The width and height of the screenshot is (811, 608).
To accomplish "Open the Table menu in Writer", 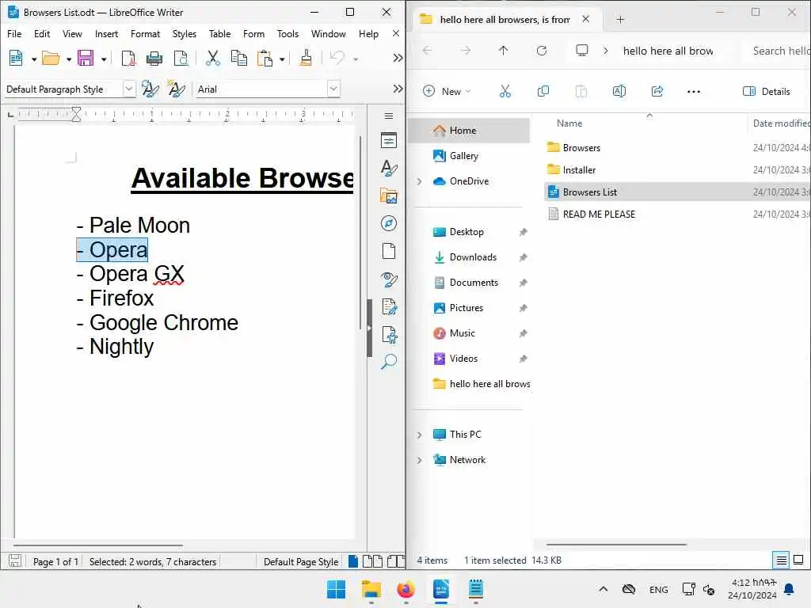I will click(220, 33).
